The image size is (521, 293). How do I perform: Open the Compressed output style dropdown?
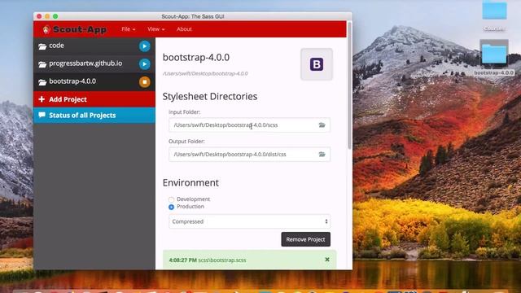(250, 221)
